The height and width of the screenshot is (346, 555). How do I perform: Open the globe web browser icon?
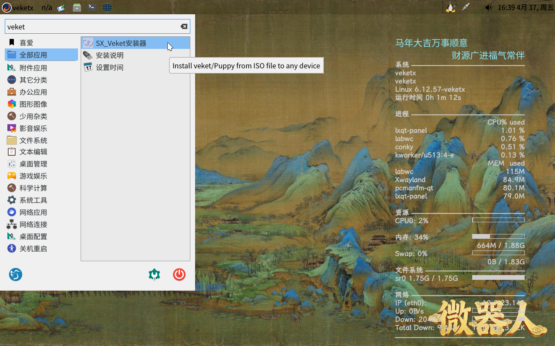coord(107,7)
